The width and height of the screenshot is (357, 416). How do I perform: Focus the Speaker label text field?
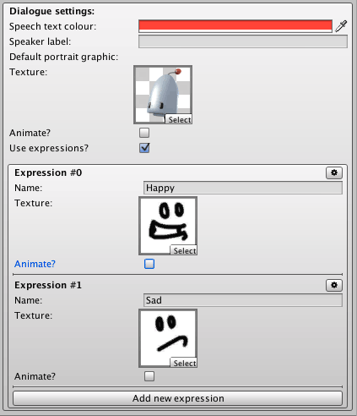tap(243, 41)
